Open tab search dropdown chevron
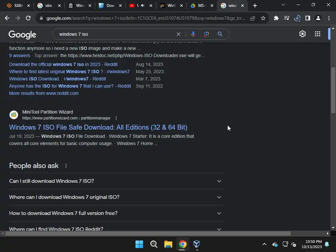The image size is (336, 252). 283,5
